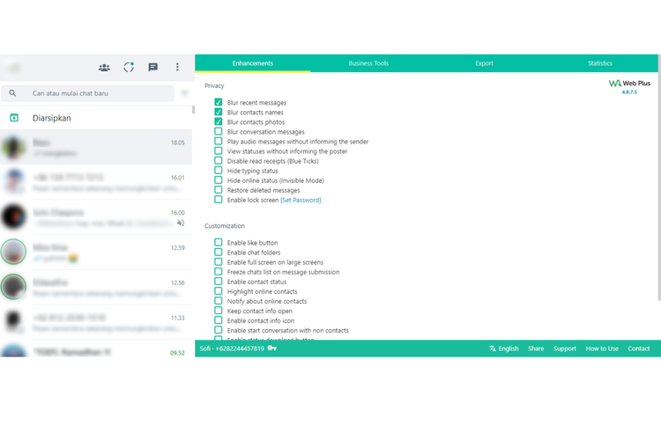Open the English language selector
This screenshot has height=440, width=661.
[503, 348]
